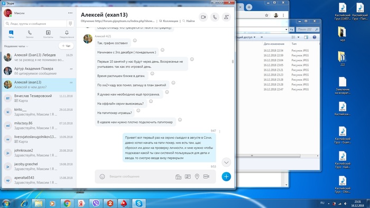
Task: Click the blue plus button
Action: 226,177
